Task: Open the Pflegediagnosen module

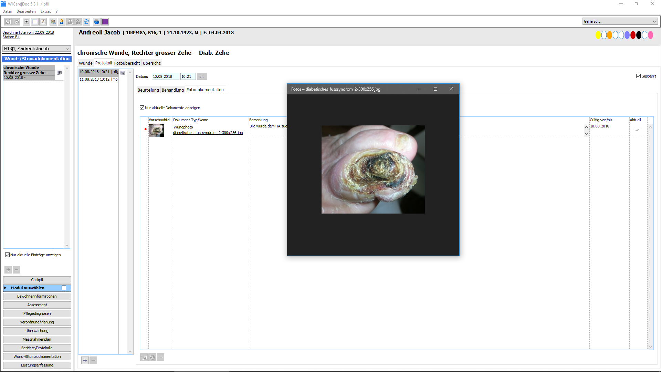Action: pos(37,313)
